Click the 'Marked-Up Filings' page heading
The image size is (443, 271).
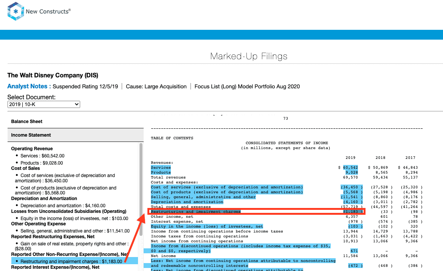[249, 56]
